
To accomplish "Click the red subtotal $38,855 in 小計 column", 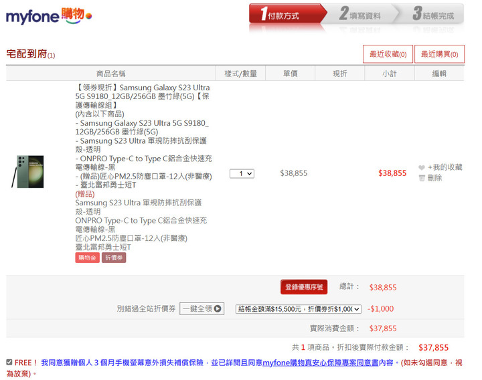I will pos(392,173).
